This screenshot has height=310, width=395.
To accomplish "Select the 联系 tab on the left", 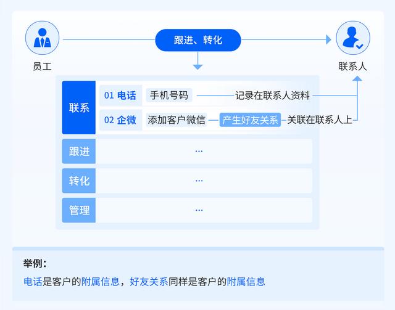I will click(x=78, y=107).
